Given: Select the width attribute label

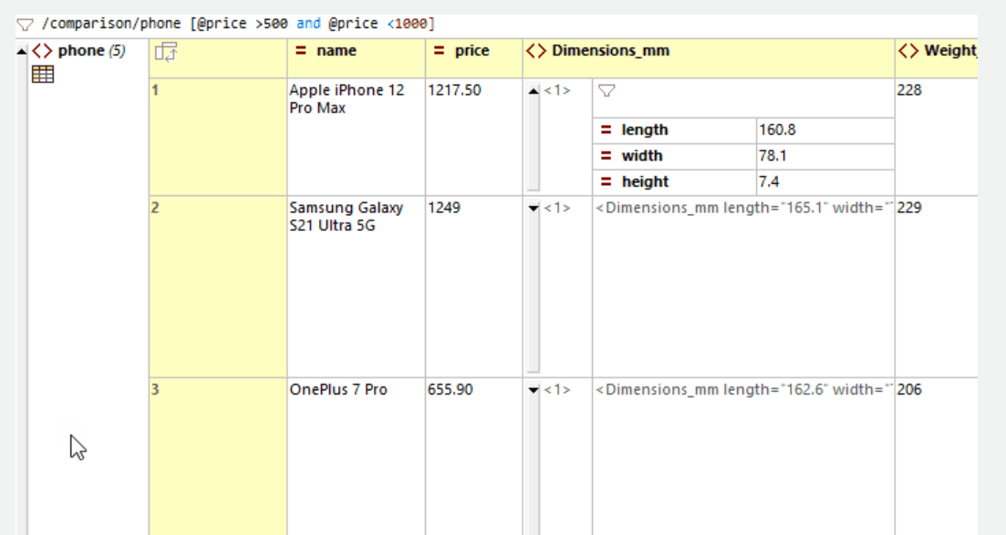Looking at the screenshot, I should click(x=641, y=156).
